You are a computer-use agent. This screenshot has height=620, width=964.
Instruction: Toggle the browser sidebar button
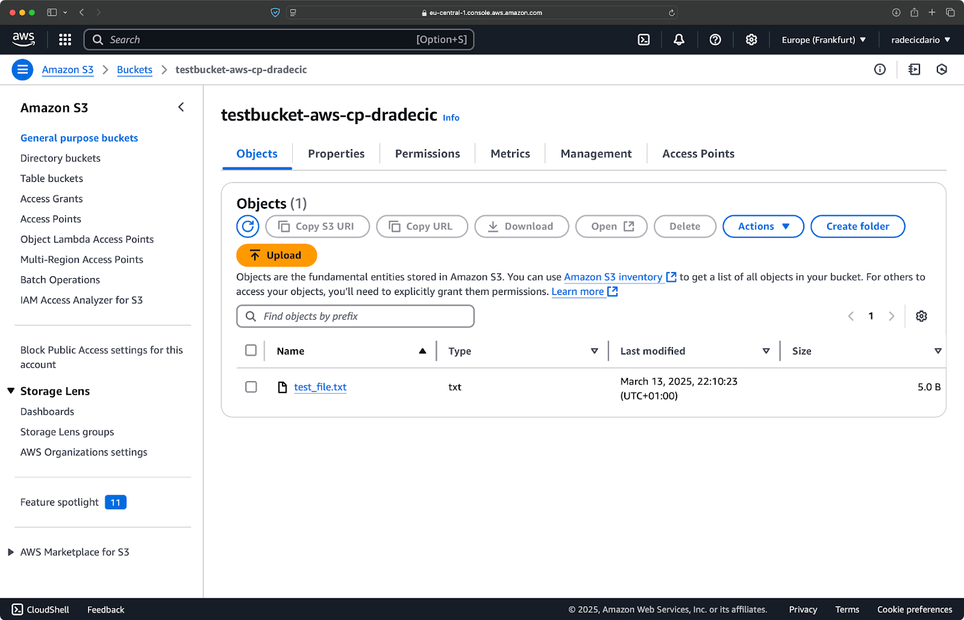[x=52, y=12]
